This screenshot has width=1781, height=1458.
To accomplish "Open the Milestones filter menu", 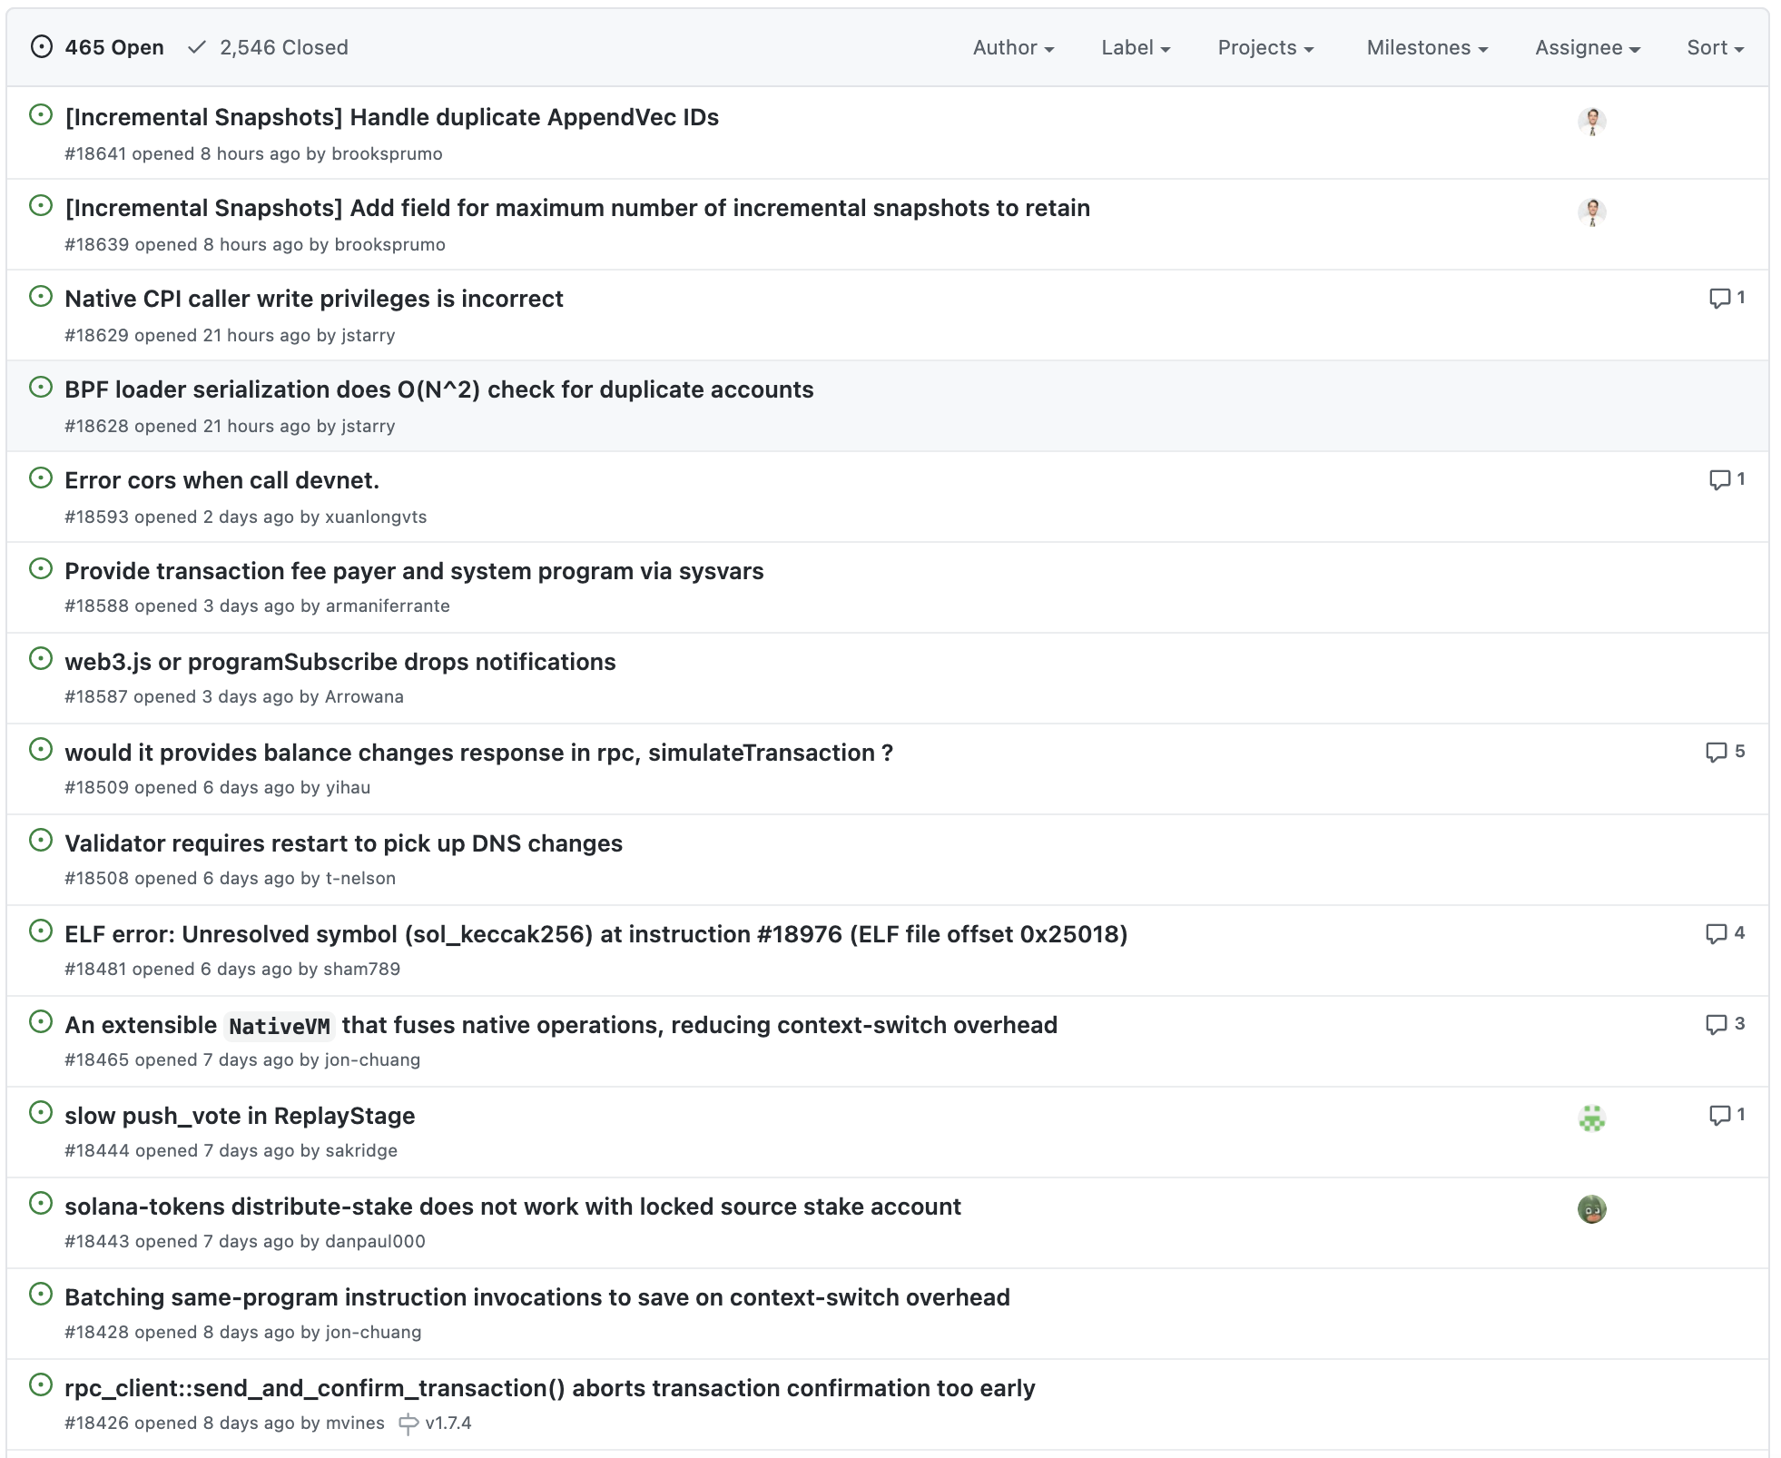I will pyautogui.click(x=1426, y=47).
